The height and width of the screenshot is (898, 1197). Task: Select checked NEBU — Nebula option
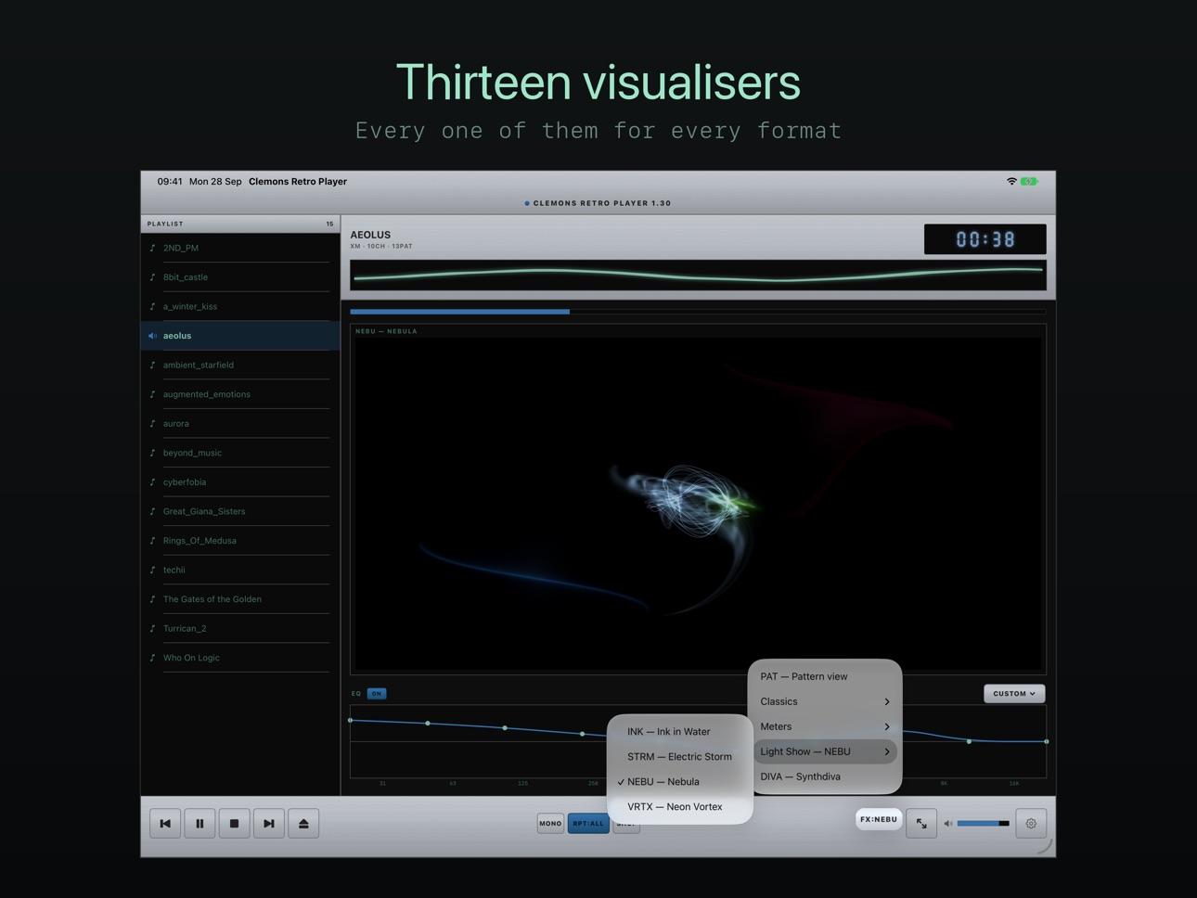point(680,781)
